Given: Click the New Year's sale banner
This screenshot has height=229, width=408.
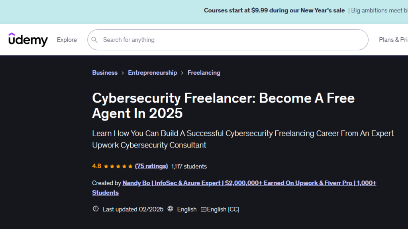Looking at the screenshot, I should 274,10.
